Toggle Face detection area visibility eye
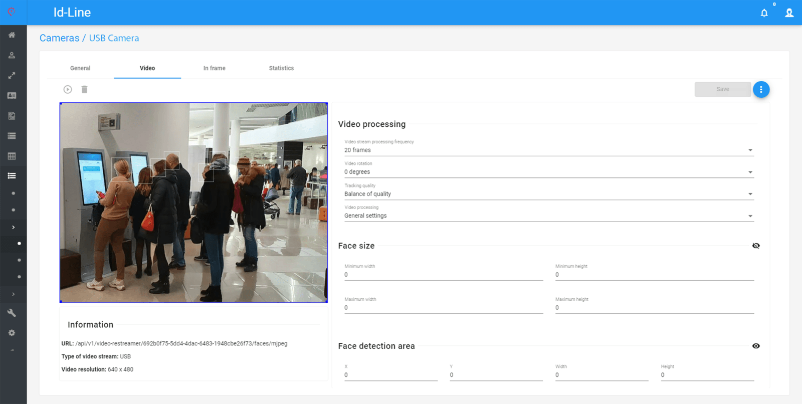The image size is (802, 404). tap(756, 346)
